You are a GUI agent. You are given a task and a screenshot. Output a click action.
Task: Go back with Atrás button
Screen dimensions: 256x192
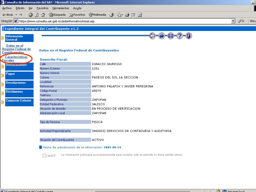[8, 15]
